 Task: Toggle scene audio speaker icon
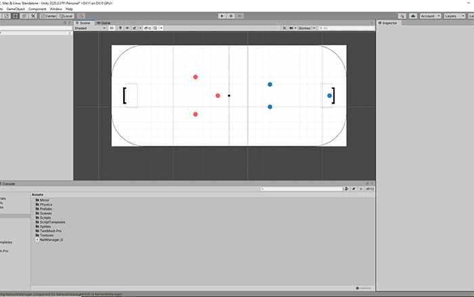127,28
